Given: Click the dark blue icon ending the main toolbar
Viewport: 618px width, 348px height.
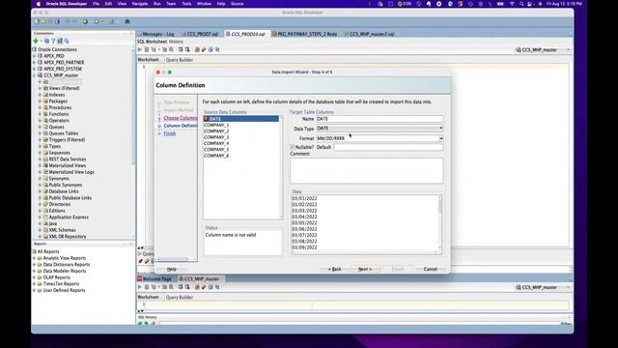Looking at the screenshot, I should tap(127, 21).
